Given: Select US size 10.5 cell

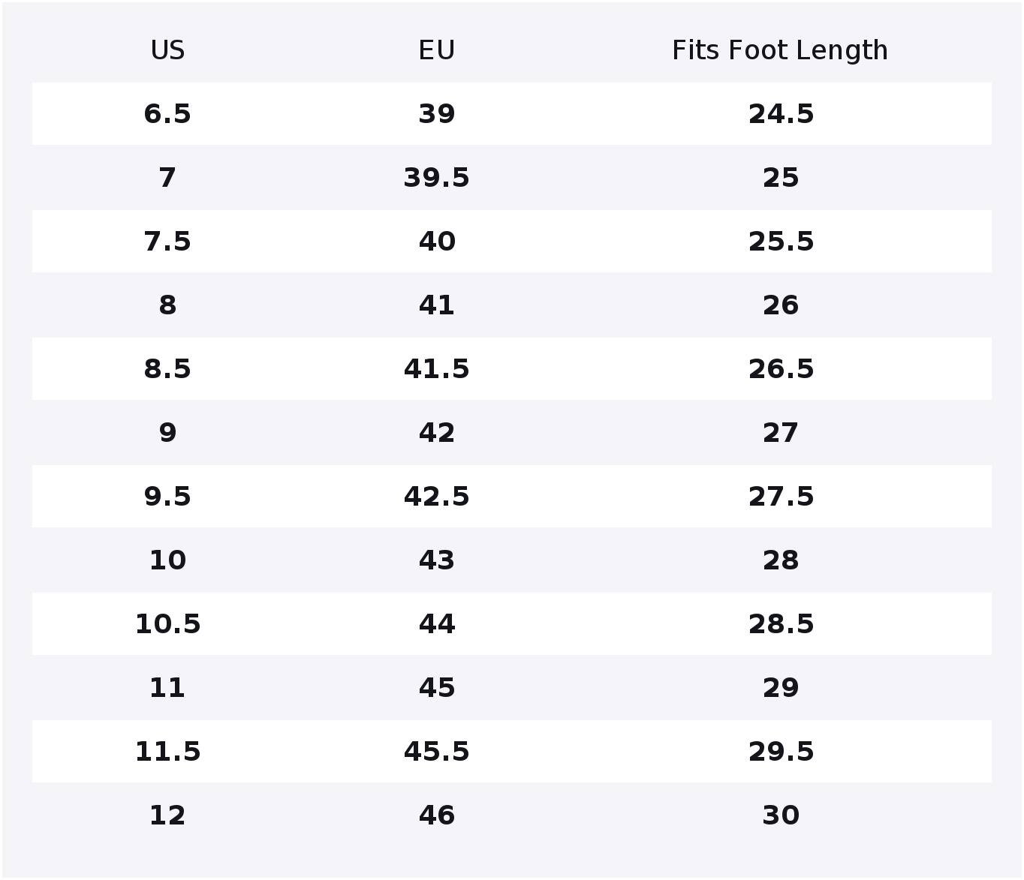Looking at the screenshot, I should [167, 624].
